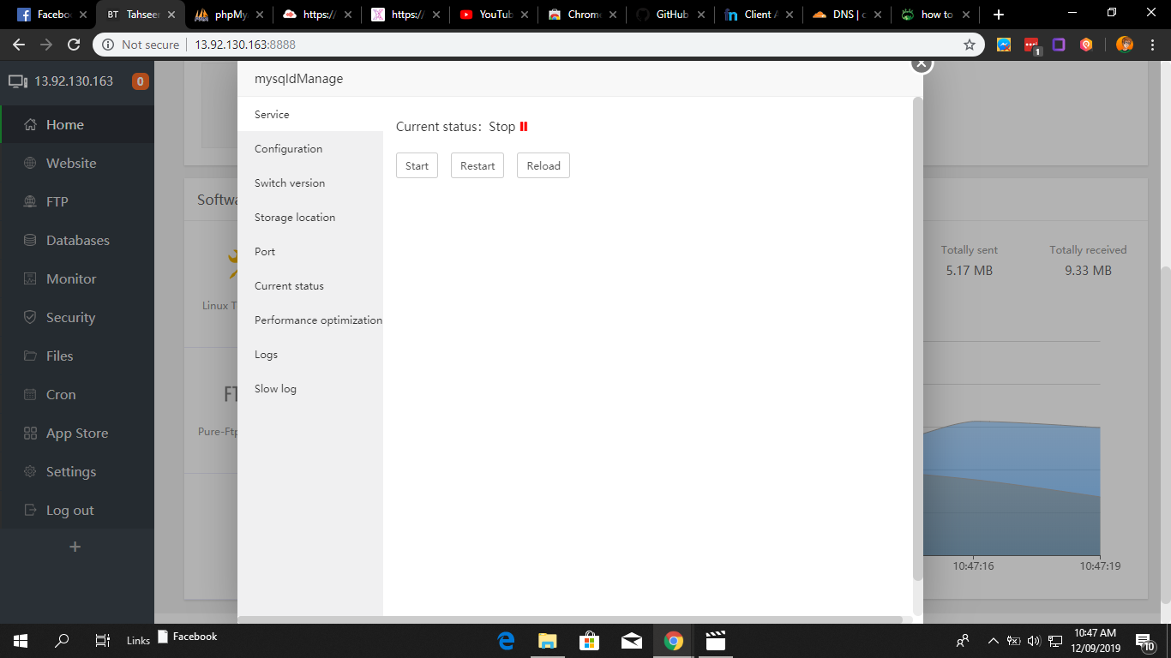Click the Reload service button

543,166
